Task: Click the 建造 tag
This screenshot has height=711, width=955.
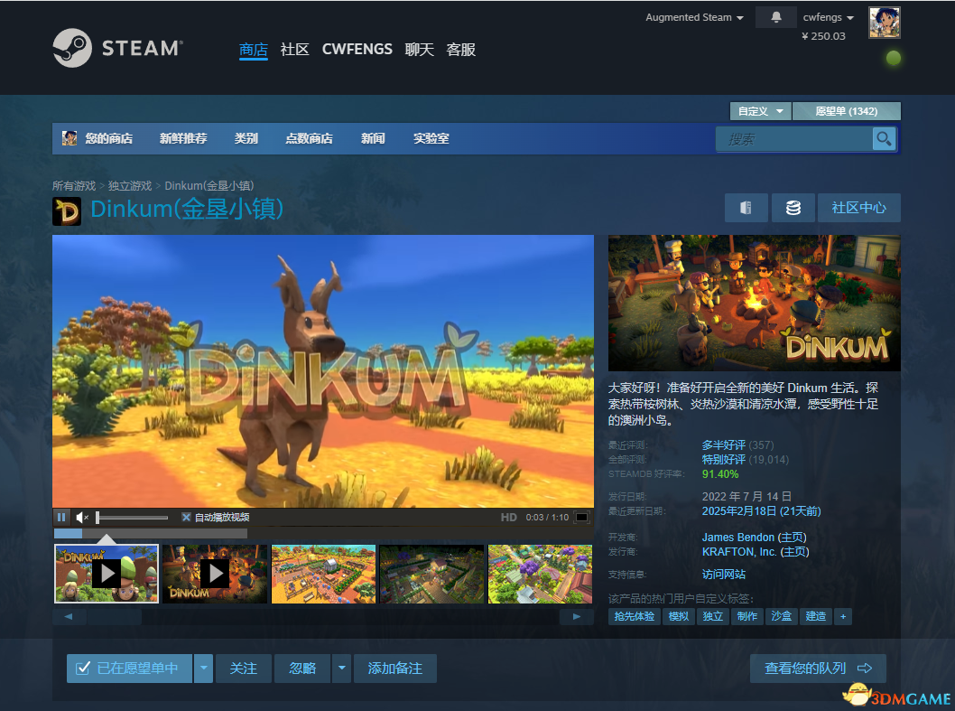Action: click(x=816, y=616)
